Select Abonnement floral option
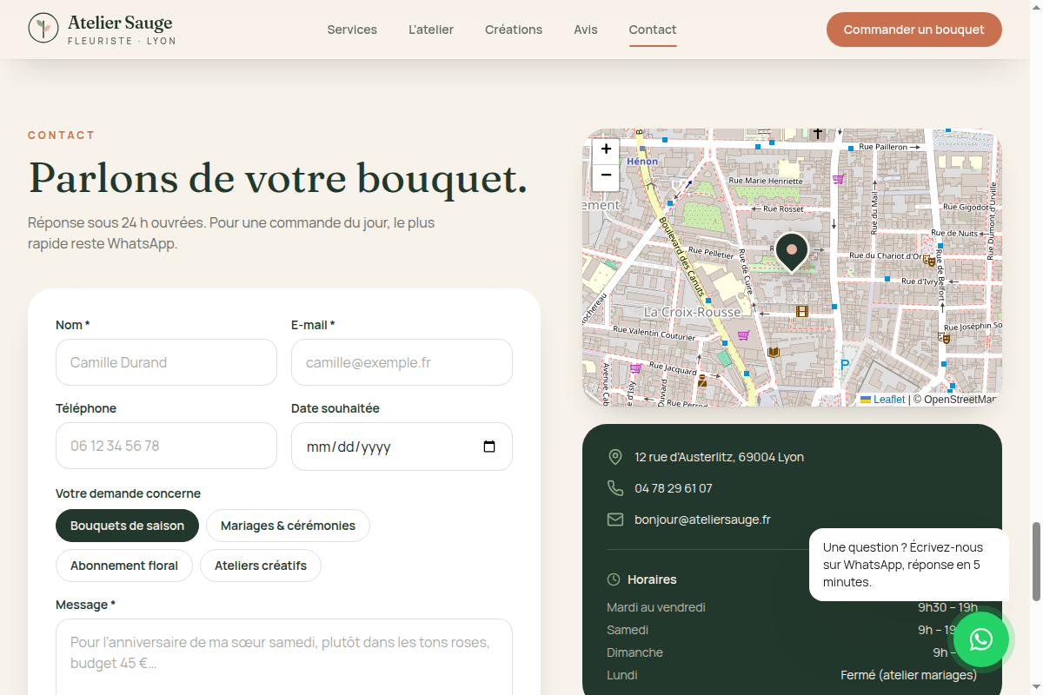The image size is (1043, 695). click(x=124, y=566)
